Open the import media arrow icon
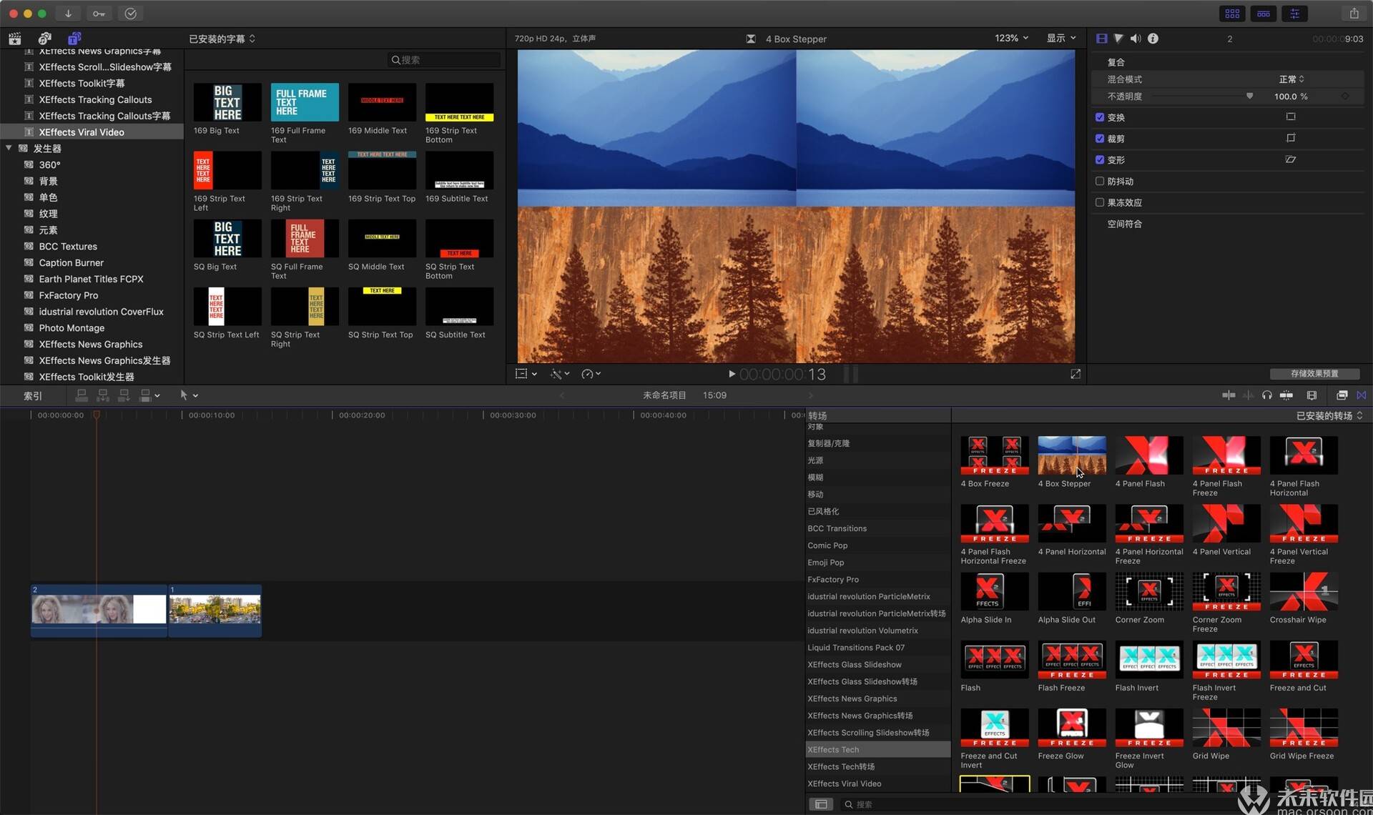This screenshot has width=1373, height=815. click(x=68, y=14)
